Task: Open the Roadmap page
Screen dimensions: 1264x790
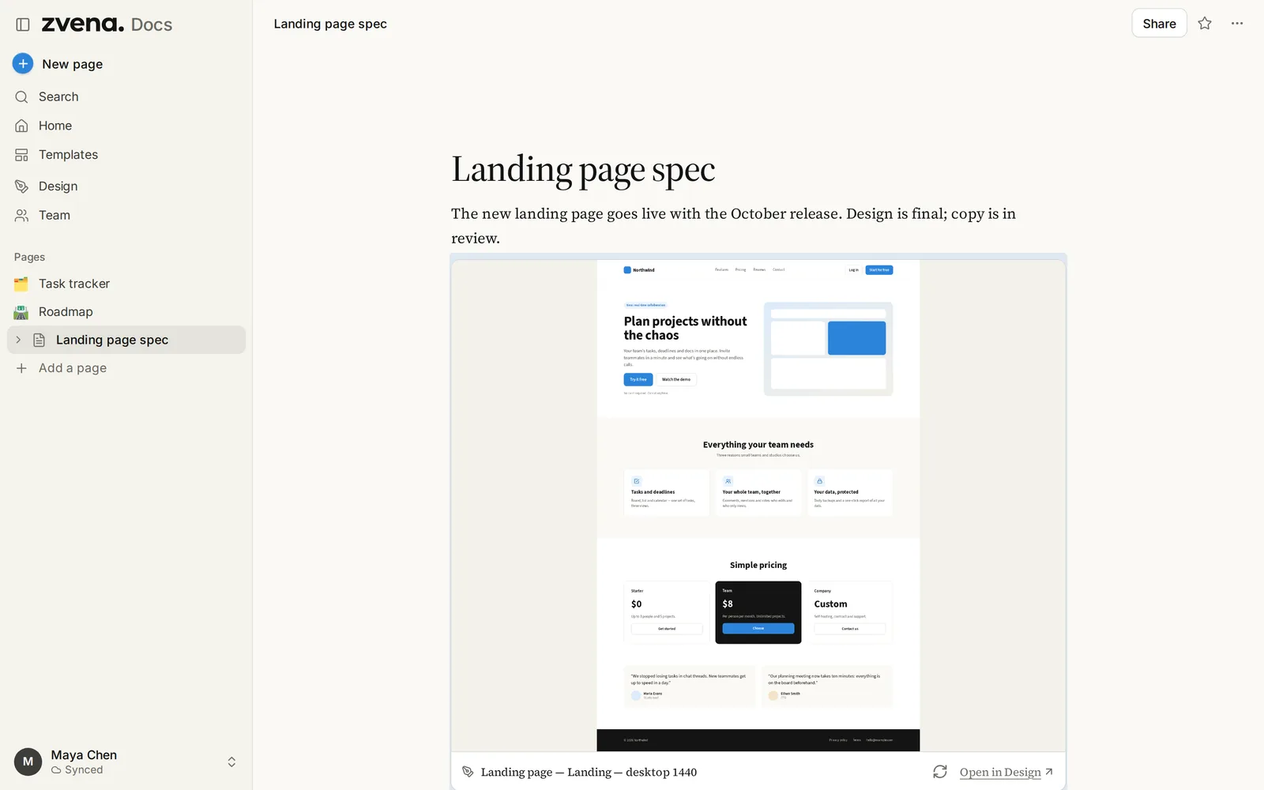Action: 126,312
